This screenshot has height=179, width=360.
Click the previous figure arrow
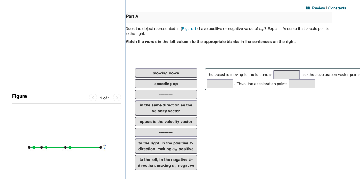click(93, 97)
